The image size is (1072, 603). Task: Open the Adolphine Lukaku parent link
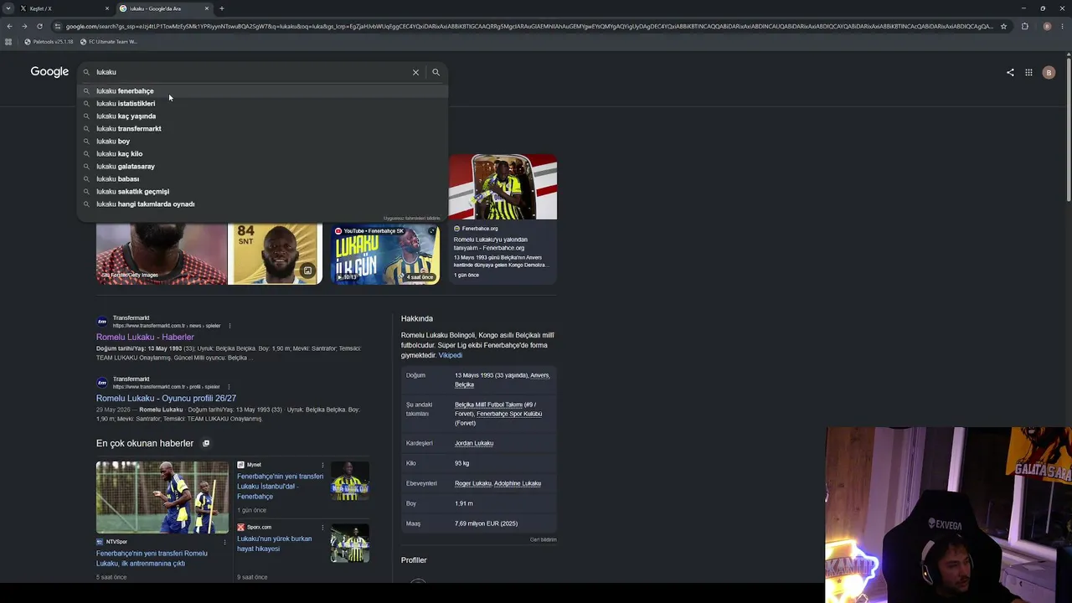pyautogui.click(x=518, y=483)
